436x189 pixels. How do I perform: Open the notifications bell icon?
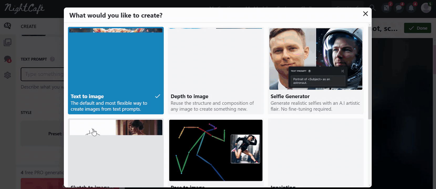click(x=411, y=8)
